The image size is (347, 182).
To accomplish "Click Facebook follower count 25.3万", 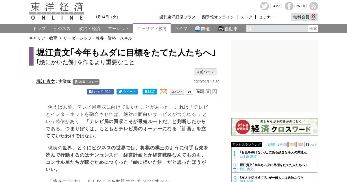I will pyautogui.click(x=301, y=6).
